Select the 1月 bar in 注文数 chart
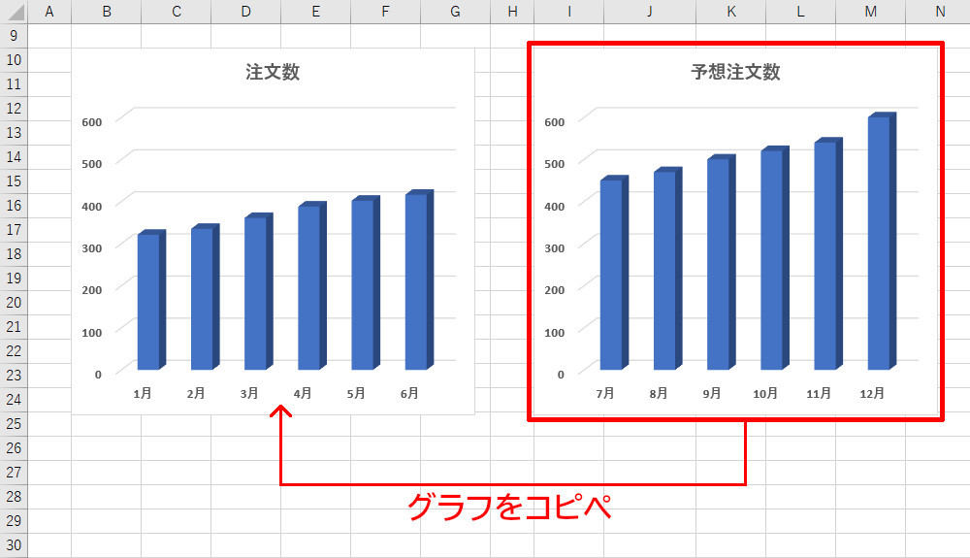970x558 pixels. click(x=151, y=300)
